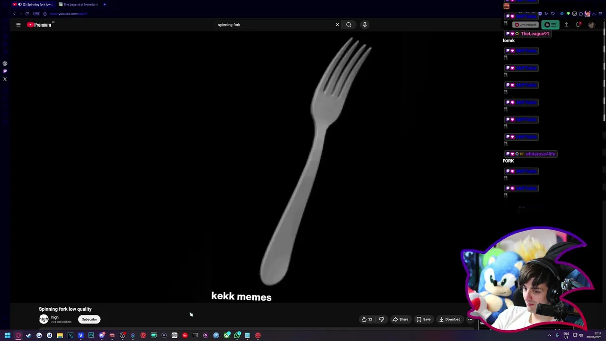Open Photoshop from the taskbar
606x341 pixels.
[x=91, y=335]
